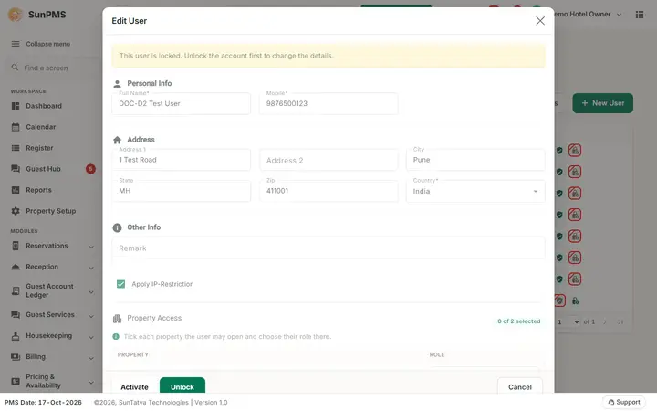The height and width of the screenshot is (411, 657).
Task: Expand the Housekeeping chevron
Action: [91, 337]
